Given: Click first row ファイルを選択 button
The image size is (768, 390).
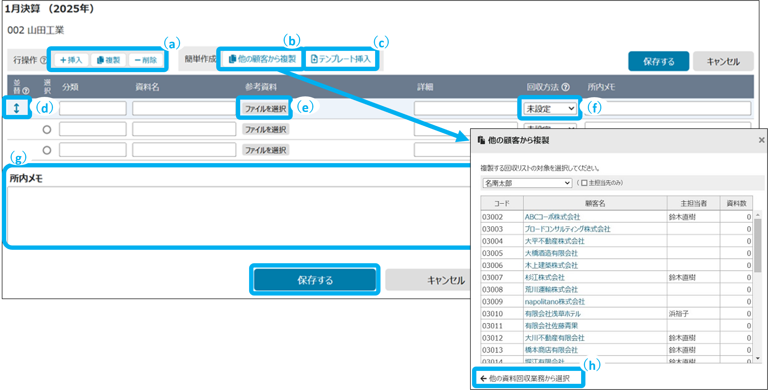Looking at the screenshot, I should [x=265, y=109].
